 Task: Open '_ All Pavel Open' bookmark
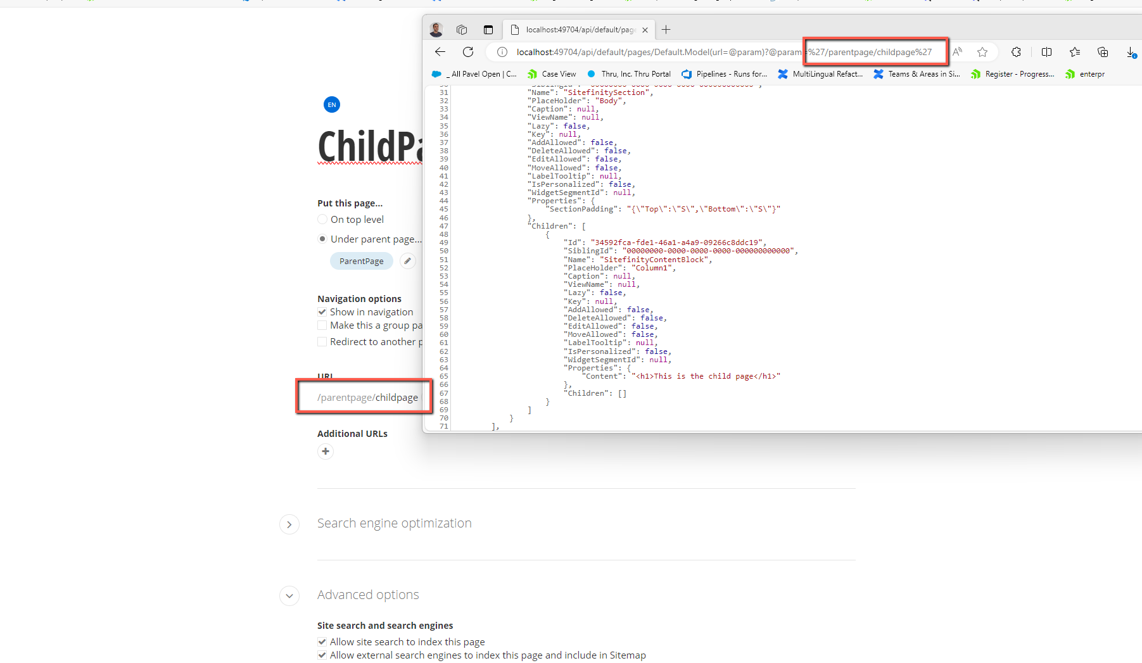pos(474,74)
